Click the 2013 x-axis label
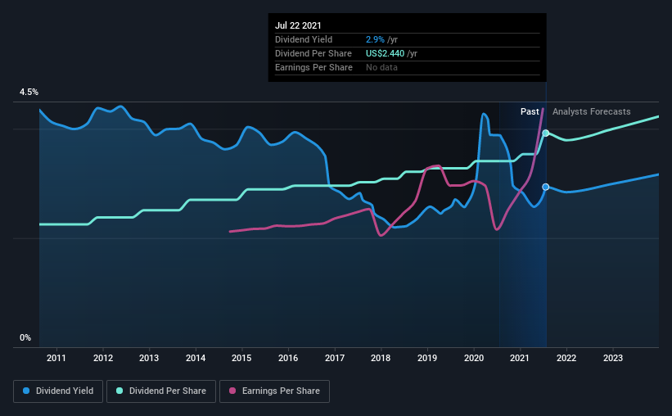This screenshot has width=672, height=416. 149,358
